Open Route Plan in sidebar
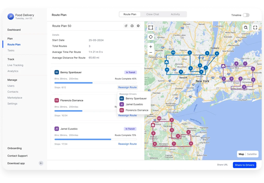 (x=14, y=44)
